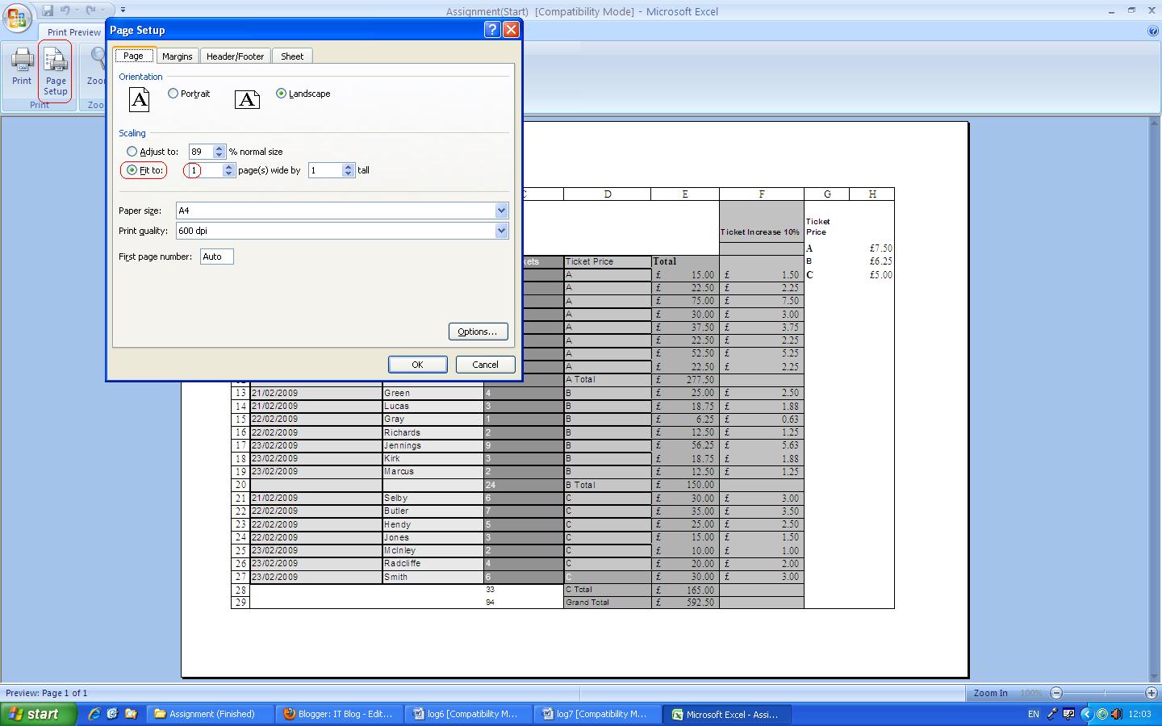Click the Excel Help icon at ribbon right
The image size is (1162, 726).
(1152, 31)
